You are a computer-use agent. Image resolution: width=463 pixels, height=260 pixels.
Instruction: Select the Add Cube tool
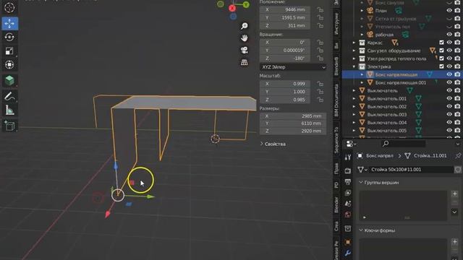[9, 80]
